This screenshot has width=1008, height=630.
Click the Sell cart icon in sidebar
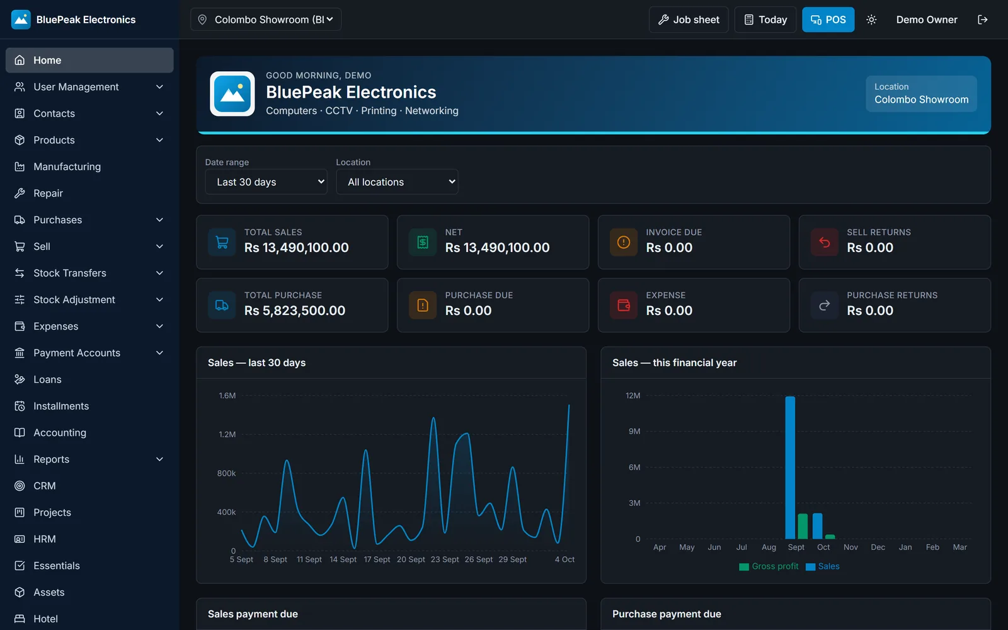coord(20,246)
